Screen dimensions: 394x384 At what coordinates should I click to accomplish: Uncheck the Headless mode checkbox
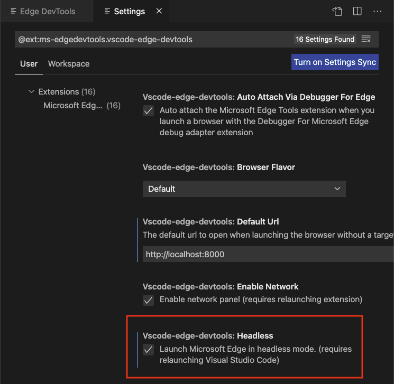point(148,350)
